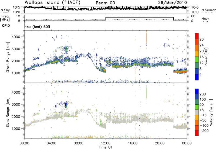This screenshot has width=216, height=149.
Task: Click the 'Time UT' axis label
Action: tap(106, 147)
